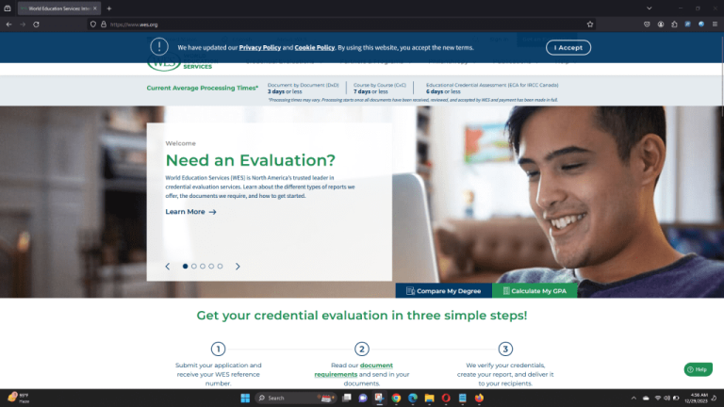Click the URL address bar
Image resolution: width=724 pixels, height=407 pixels.
(341, 24)
